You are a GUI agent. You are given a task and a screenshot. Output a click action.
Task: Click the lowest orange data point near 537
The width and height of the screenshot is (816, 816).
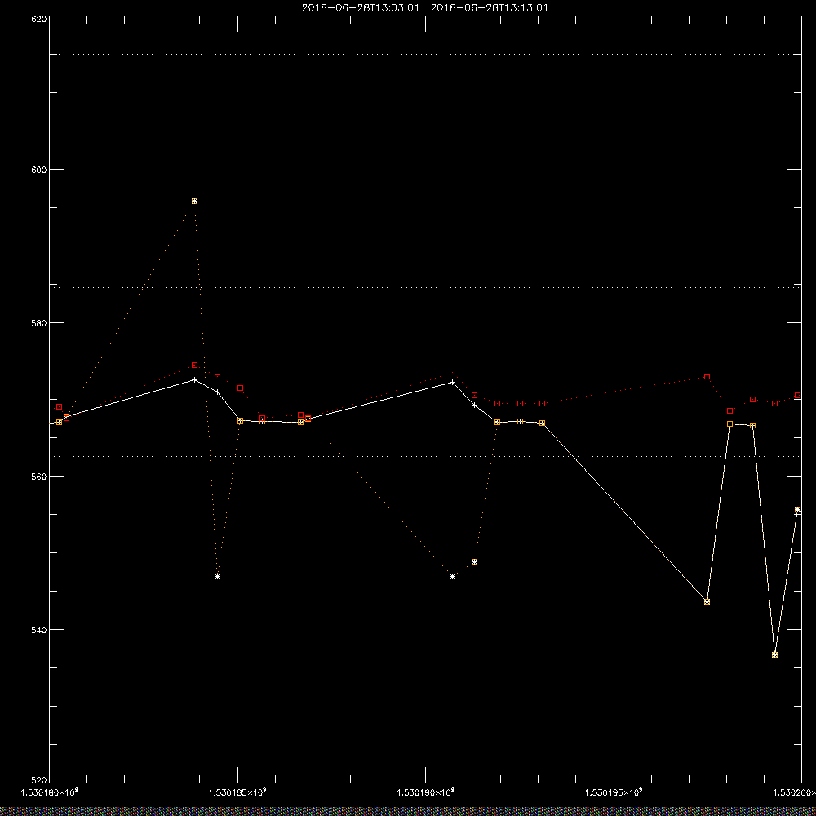tap(775, 654)
